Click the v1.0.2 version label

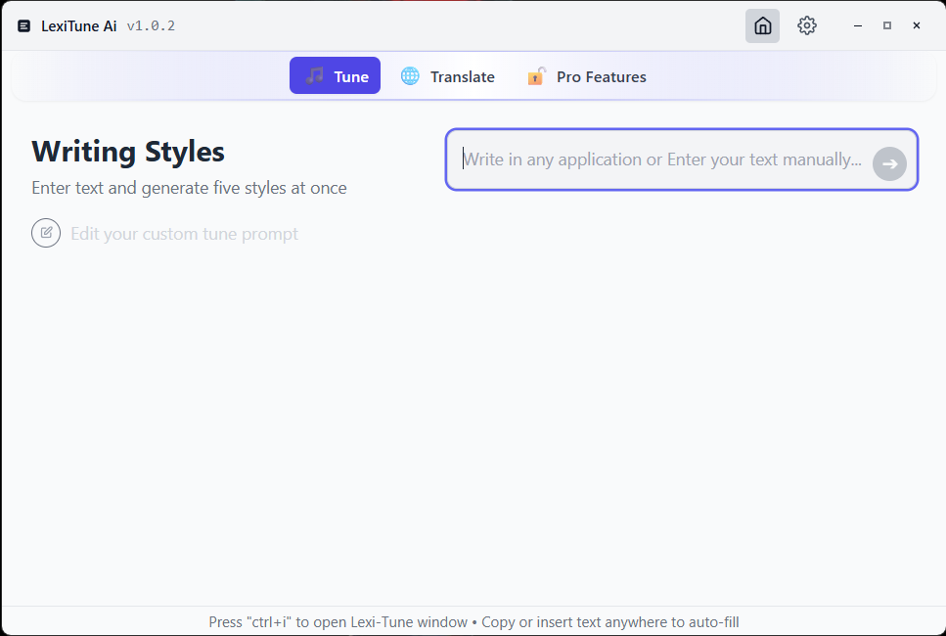pyautogui.click(x=151, y=26)
